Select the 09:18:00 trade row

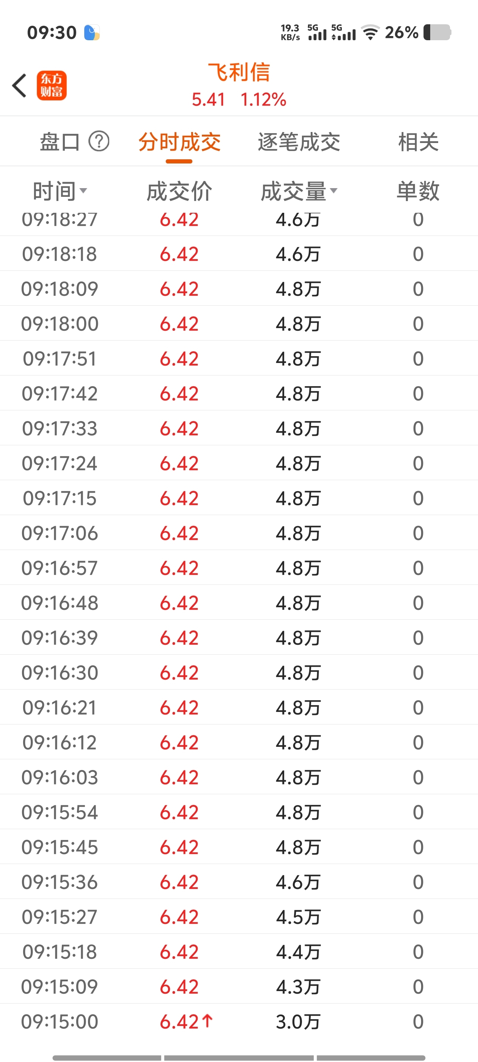(239, 324)
